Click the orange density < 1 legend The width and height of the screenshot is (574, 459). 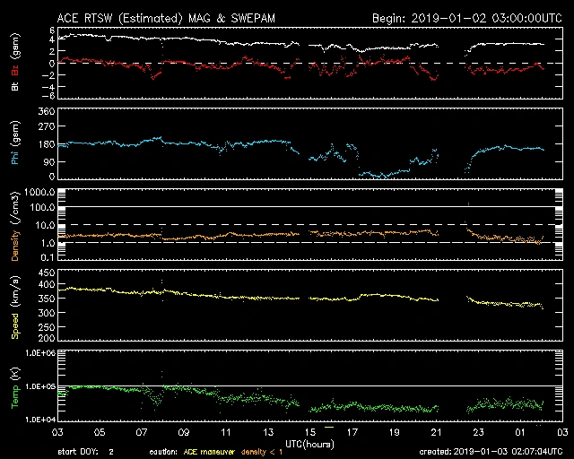pos(258,451)
